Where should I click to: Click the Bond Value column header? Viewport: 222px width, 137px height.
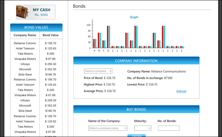coord(51,35)
